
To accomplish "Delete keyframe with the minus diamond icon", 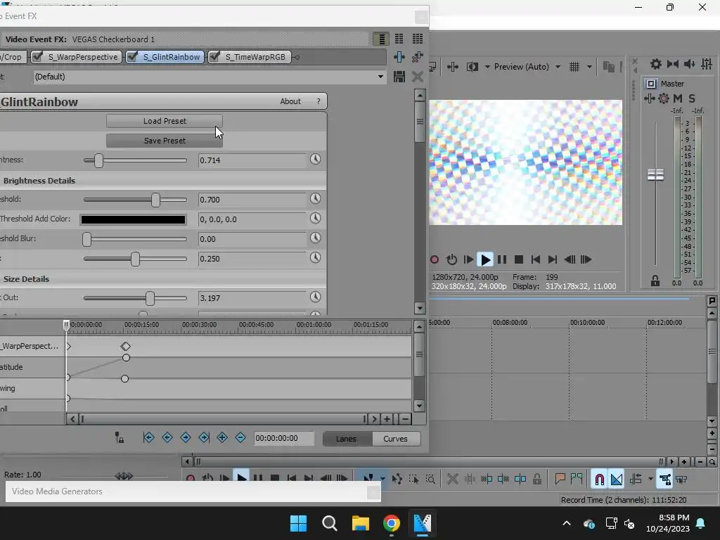I will [240, 437].
